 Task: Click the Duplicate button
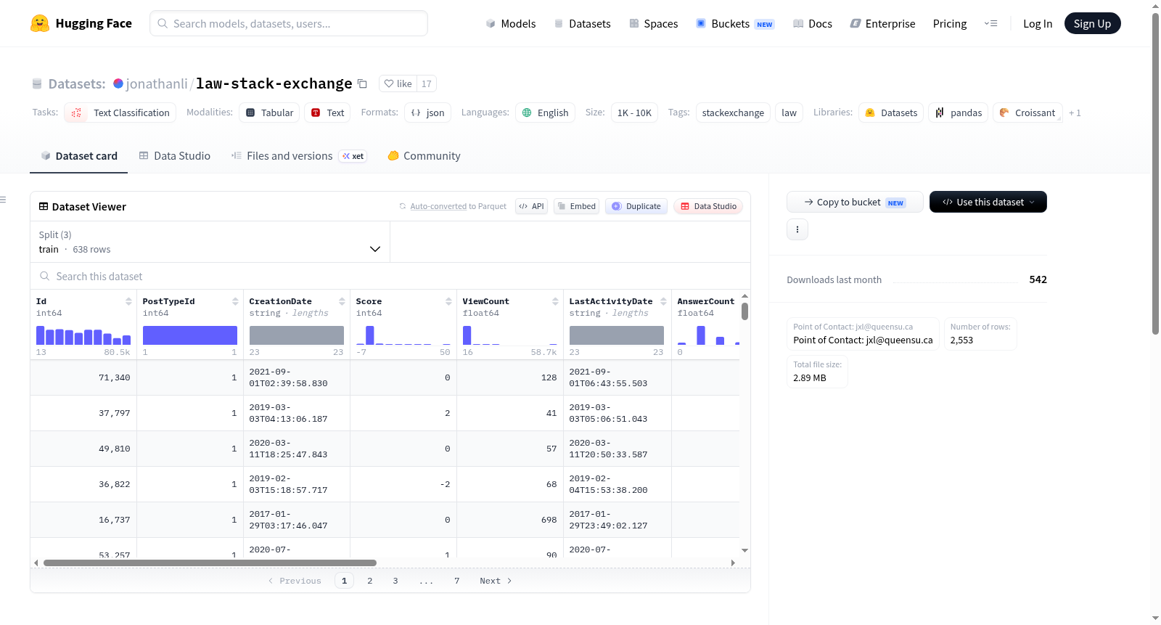(636, 206)
